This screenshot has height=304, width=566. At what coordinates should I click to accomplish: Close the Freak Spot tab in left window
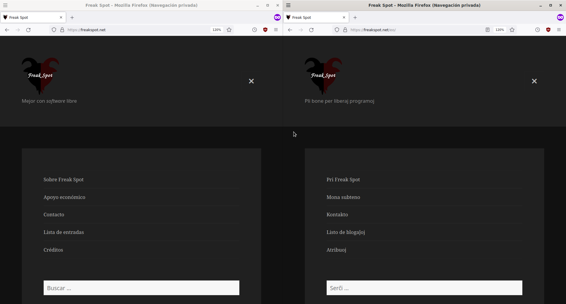tap(61, 17)
